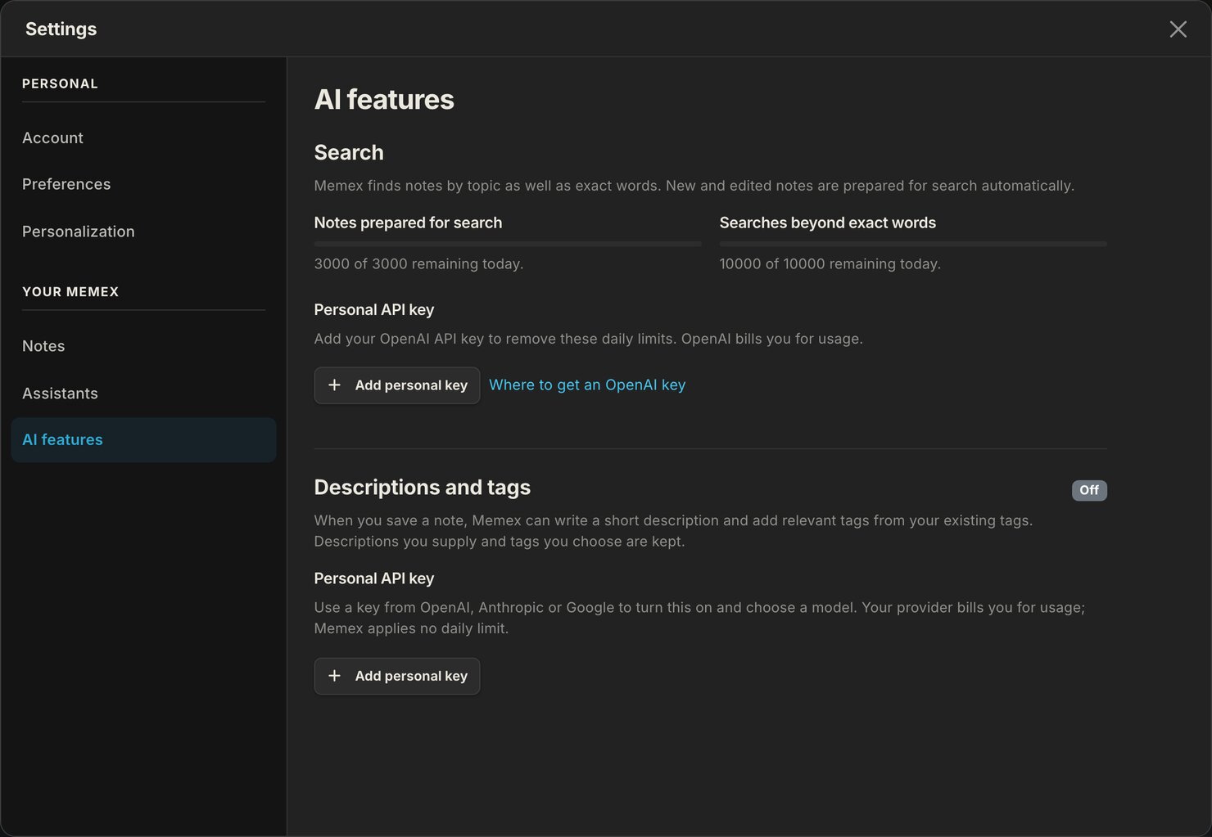The image size is (1212, 837).
Task: Click the PERSONAL sidebar group header
Action: point(60,84)
